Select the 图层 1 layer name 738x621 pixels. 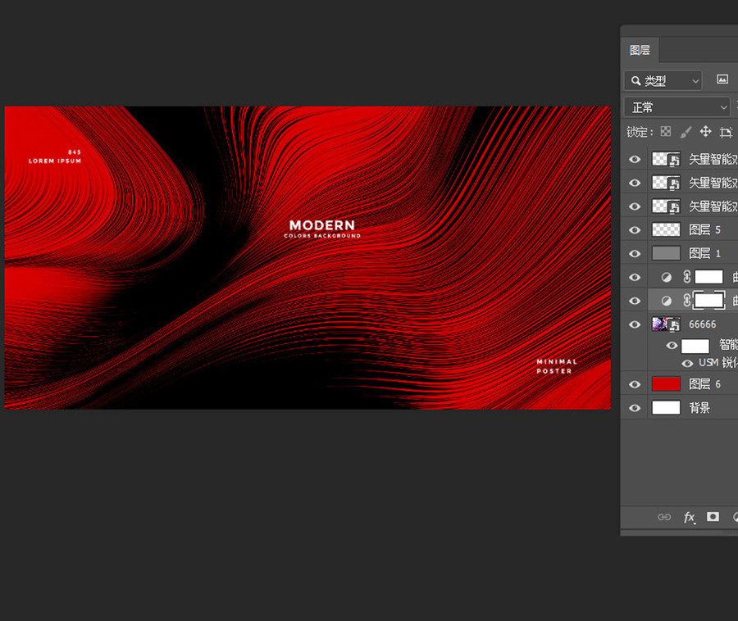(704, 253)
